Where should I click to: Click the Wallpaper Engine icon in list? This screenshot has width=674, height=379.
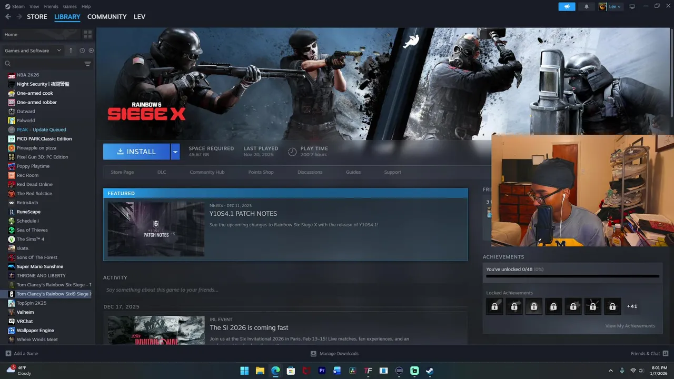click(12, 331)
